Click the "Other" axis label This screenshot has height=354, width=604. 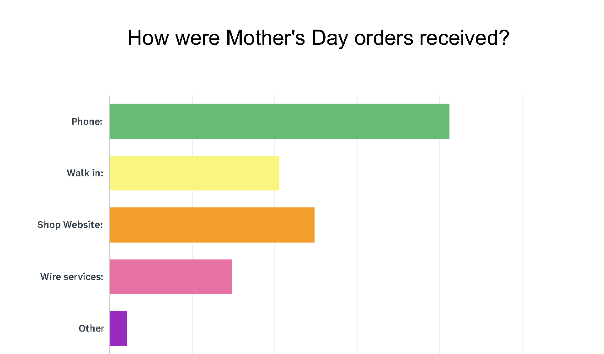point(91,328)
